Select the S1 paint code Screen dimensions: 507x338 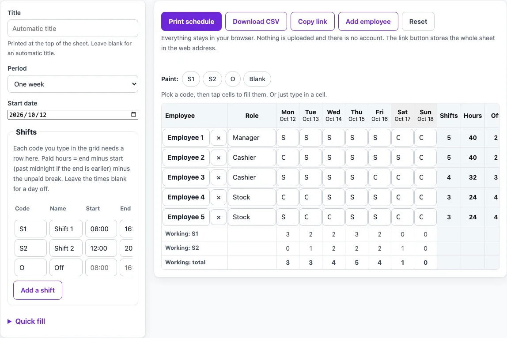191,79
